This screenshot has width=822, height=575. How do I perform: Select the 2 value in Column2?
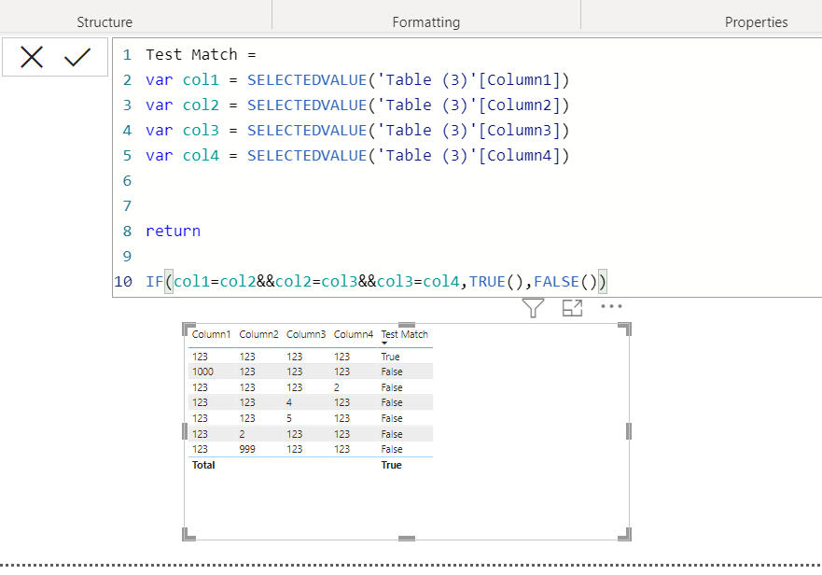pyautogui.click(x=243, y=434)
